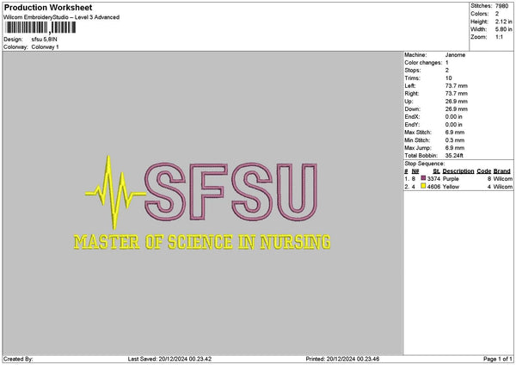Select the SFSU outlined lettering in the design
The width and height of the screenshot is (516, 365).
coord(231,192)
